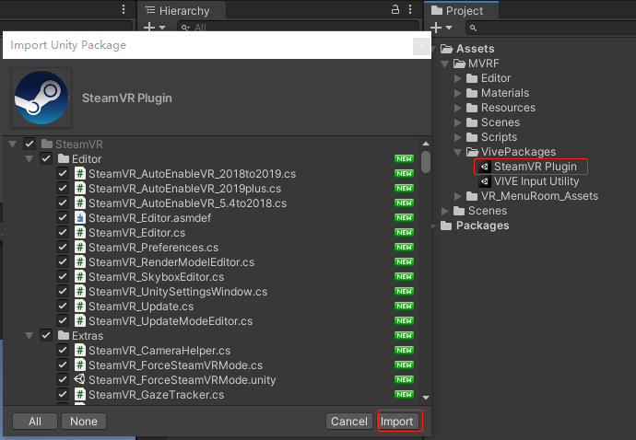Click the Cancel button

pos(348,422)
